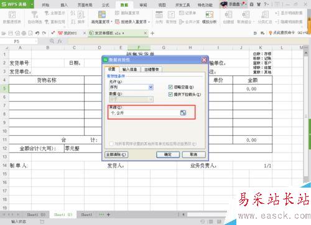Toggle Provide dropdown arrow (提供下拉箭头) checkbox
Screen dimensions: 311x225
point(170,95)
